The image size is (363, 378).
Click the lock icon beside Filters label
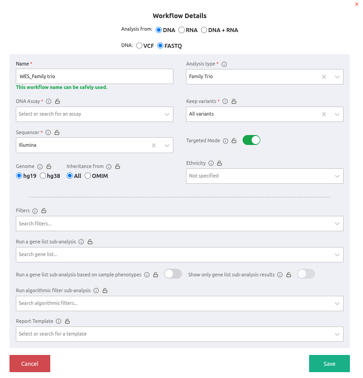click(44, 211)
